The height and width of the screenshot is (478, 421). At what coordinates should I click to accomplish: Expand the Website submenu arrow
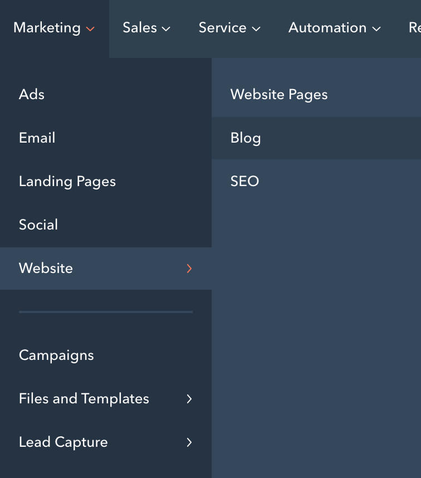189,269
